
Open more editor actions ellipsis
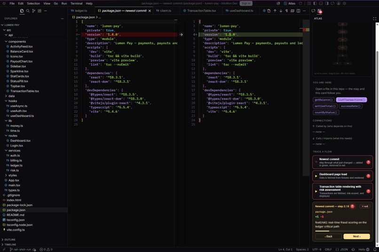[304, 11]
